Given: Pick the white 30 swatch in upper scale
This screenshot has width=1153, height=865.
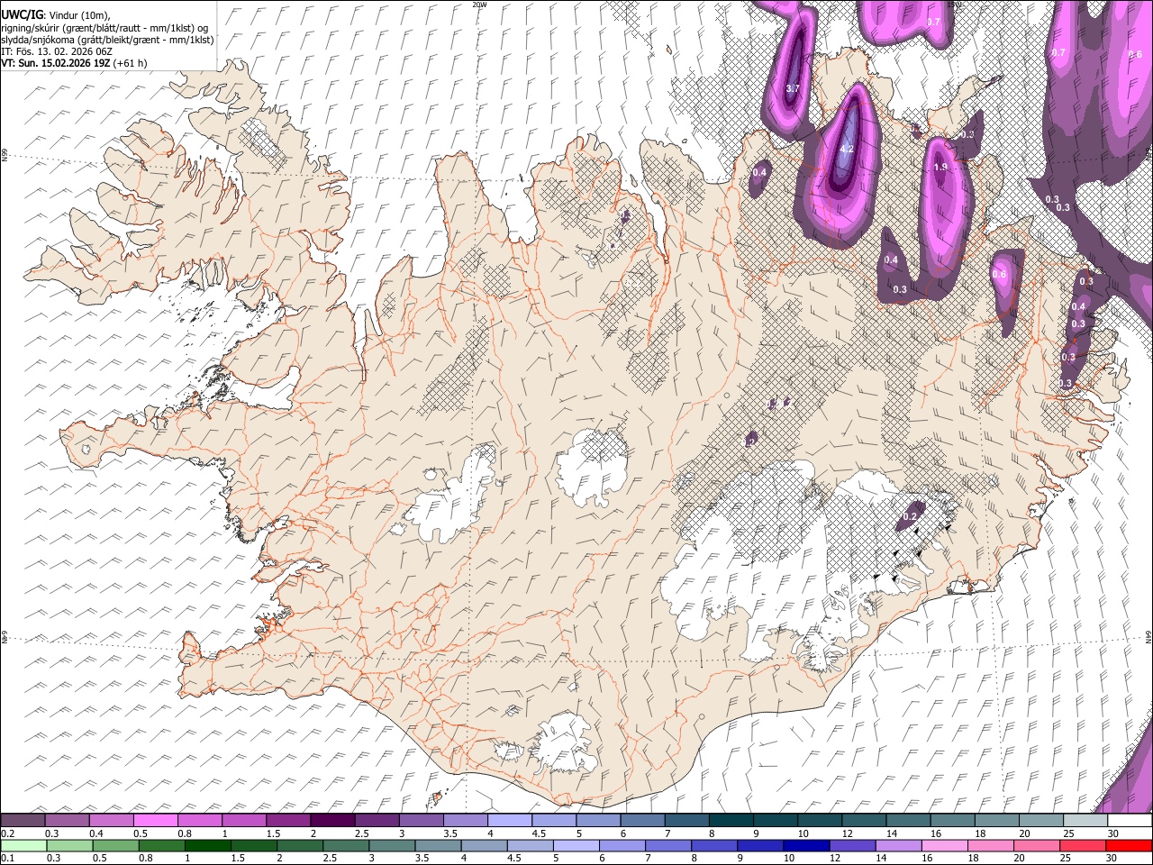Looking at the screenshot, I should 1130,821.
